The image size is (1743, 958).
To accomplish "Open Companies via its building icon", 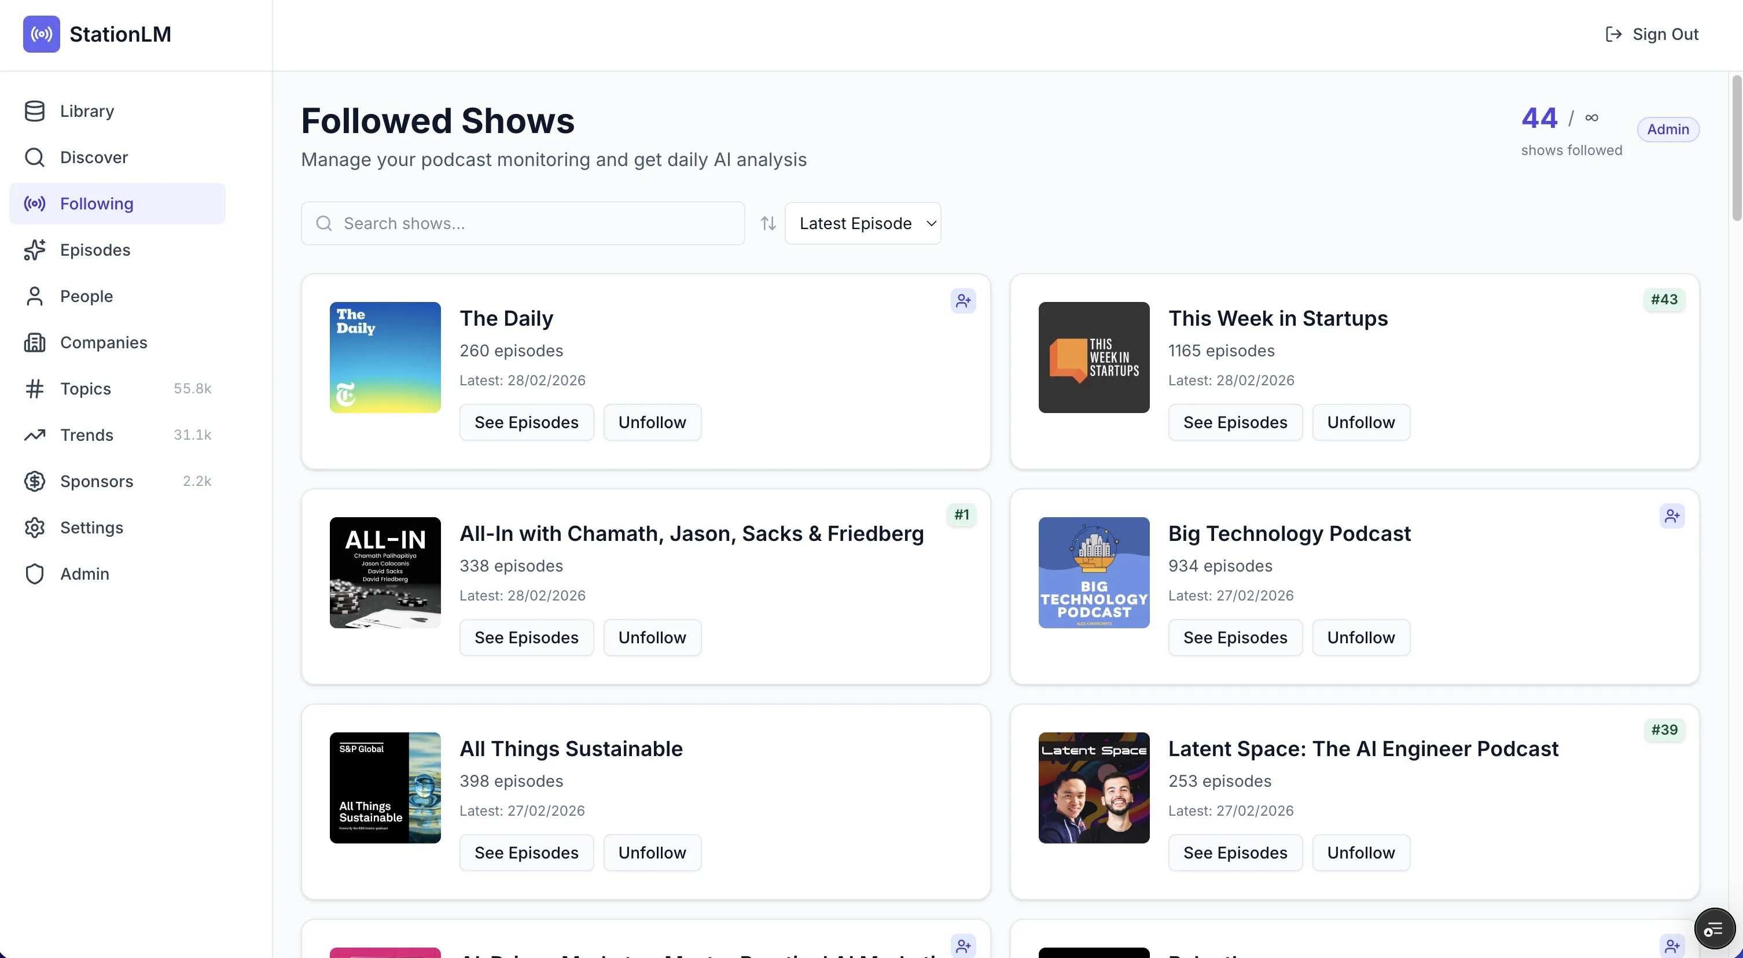I will pos(35,342).
